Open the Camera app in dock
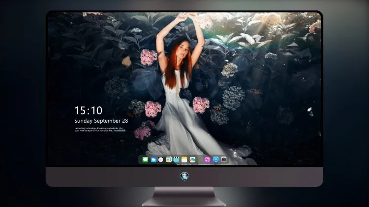 pyautogui.click(x=224, y=159)
